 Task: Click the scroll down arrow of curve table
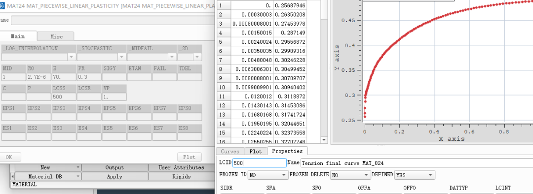[x=324, y=140]
